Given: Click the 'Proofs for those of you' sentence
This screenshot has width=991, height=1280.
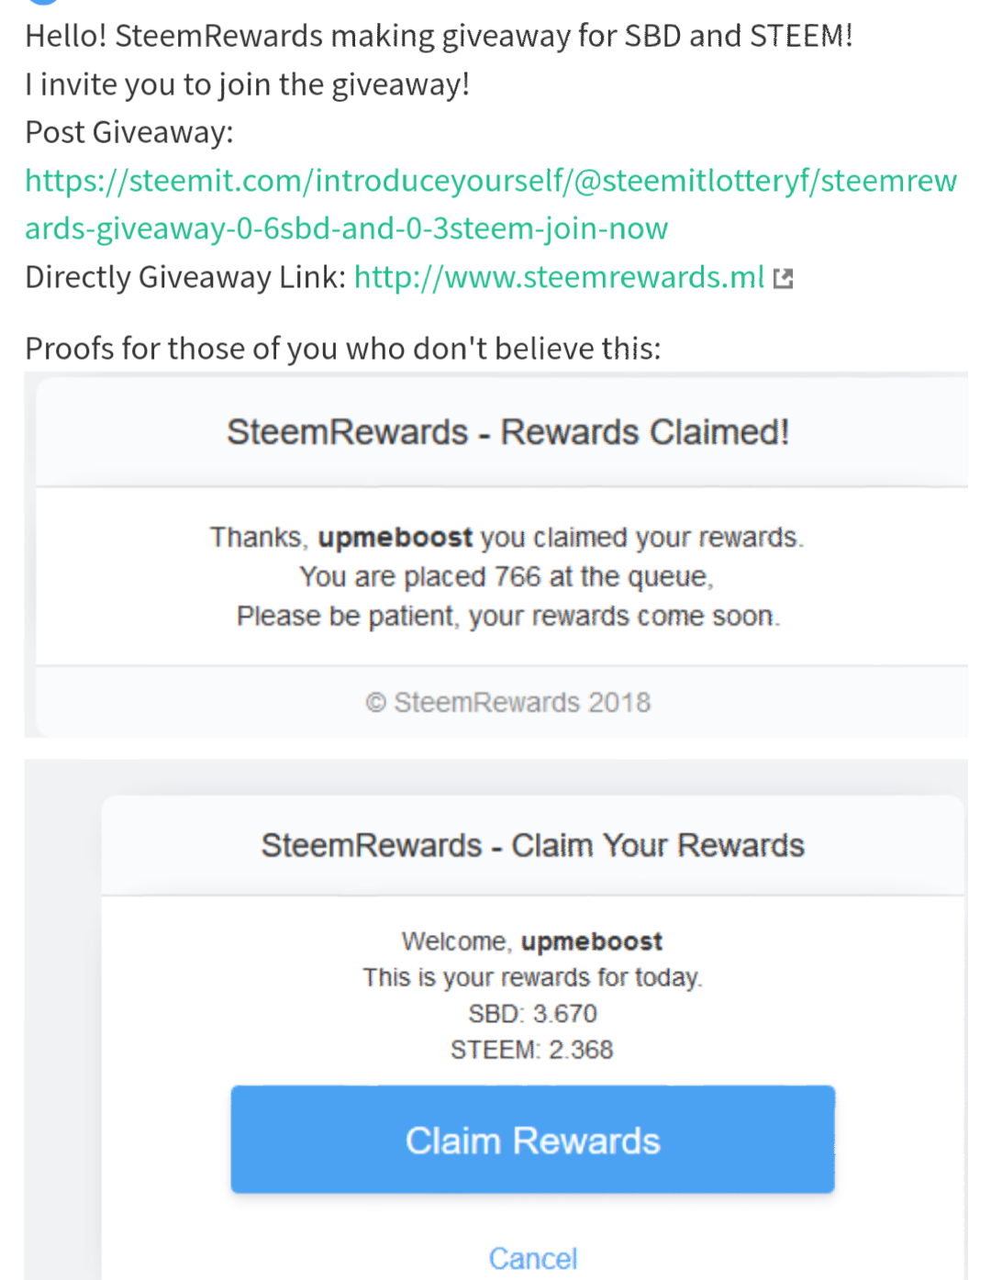Looking at the screenshot, I should tap(342, 349).
